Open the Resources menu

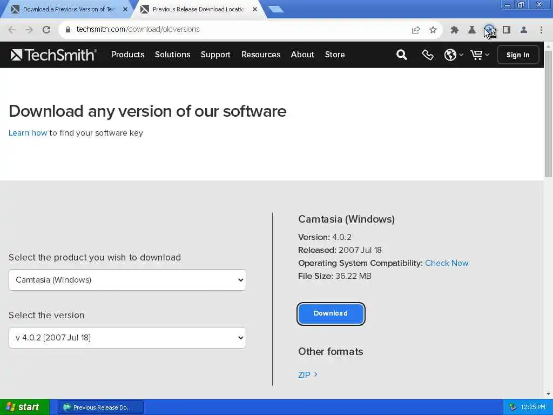[x=261, y=55]
